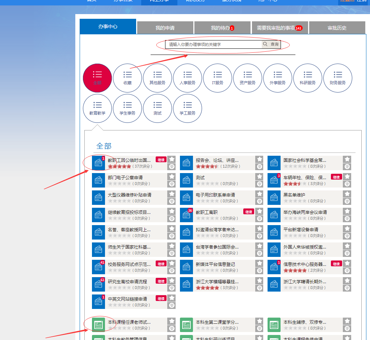The width and height of the screenshot is (370, 340).
Task: Select the 收藏 category circle
Action: click(x=127, y=78)
